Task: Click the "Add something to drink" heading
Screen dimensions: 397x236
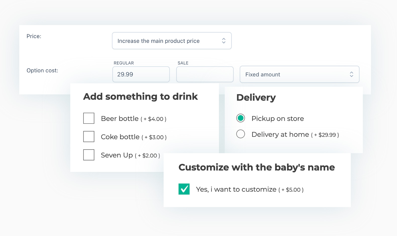Action: [141, 96]
